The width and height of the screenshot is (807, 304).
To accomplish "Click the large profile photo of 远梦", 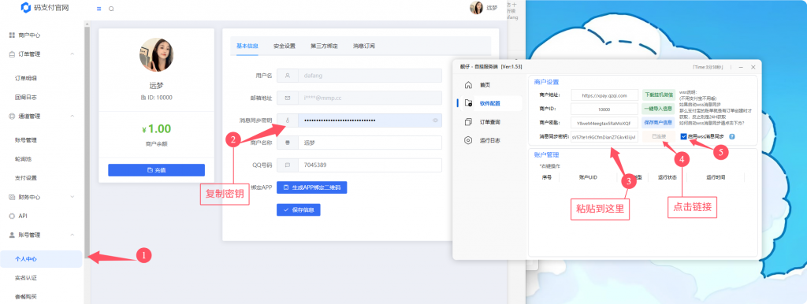I will point(156,54).
